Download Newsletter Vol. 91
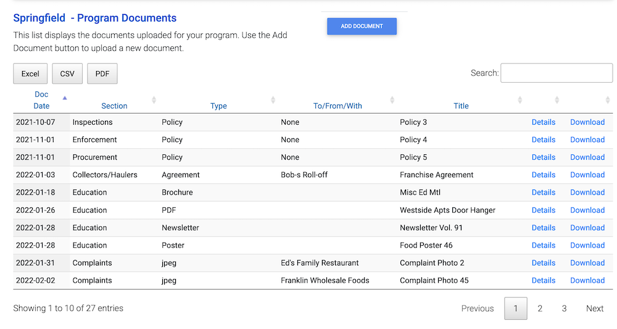The image size is (617, 329). pos(587,228)
